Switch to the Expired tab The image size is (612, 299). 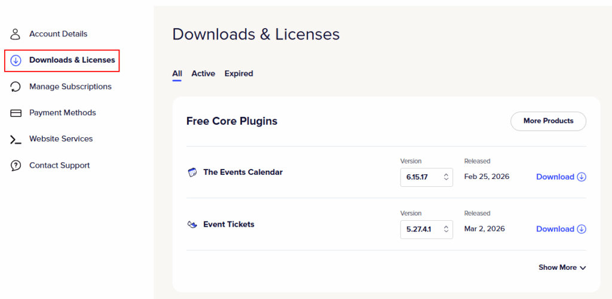coord(238,73)
